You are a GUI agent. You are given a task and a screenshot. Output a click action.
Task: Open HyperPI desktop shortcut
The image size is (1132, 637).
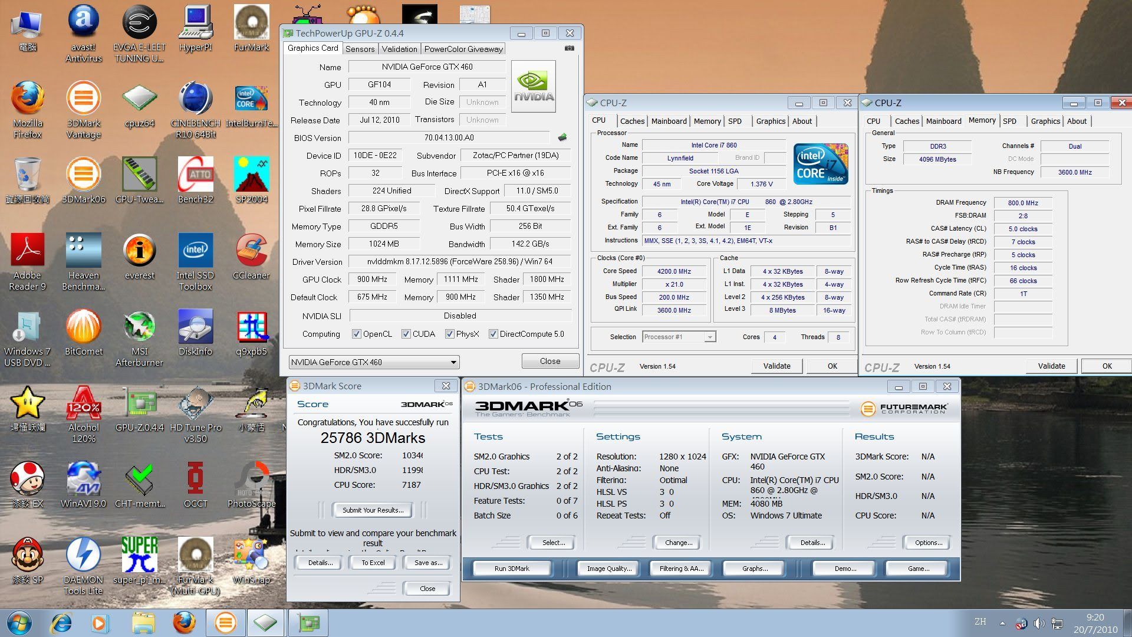click(195, 28)
